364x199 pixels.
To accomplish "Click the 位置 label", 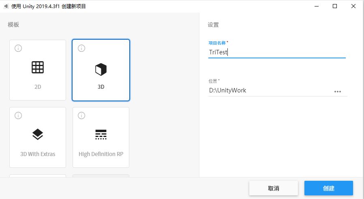I will [x=213, y=81].
